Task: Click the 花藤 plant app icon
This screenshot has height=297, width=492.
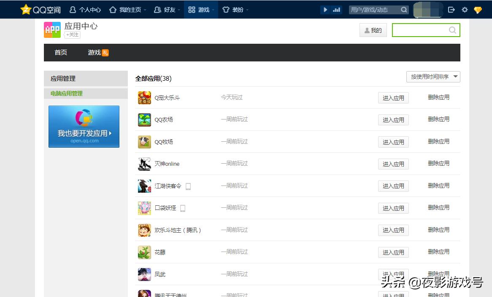Action: coord(144,252)
